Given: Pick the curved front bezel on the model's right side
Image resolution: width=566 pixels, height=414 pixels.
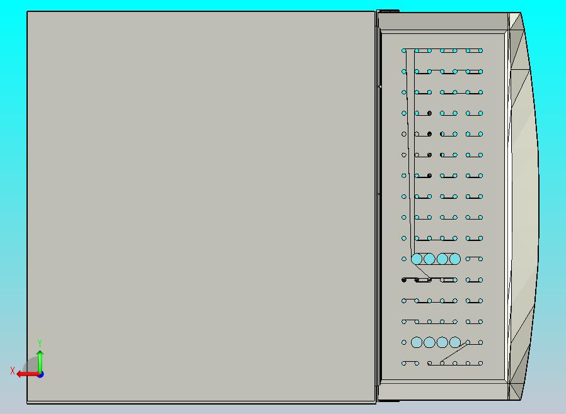Looking at the screenshot, I should pyautogui.click(x=524, y=205).
